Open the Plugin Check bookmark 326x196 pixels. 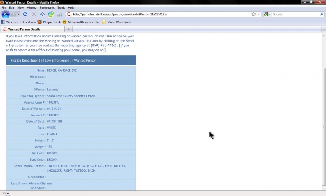pyautogui.click(x=49, y=22)
